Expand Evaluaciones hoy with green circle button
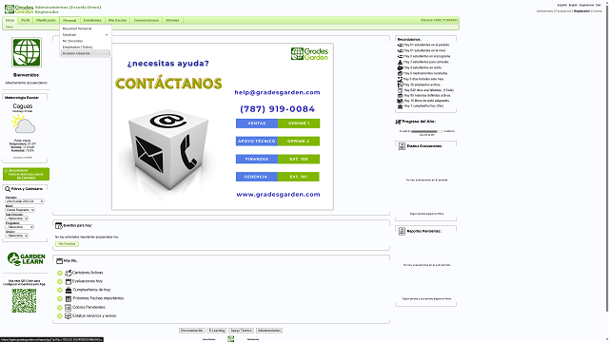Screen dimensions: 609x342 pos(59,282)
